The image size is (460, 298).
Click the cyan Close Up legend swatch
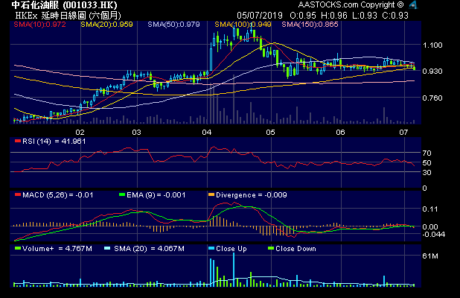(x=211, y=248)
